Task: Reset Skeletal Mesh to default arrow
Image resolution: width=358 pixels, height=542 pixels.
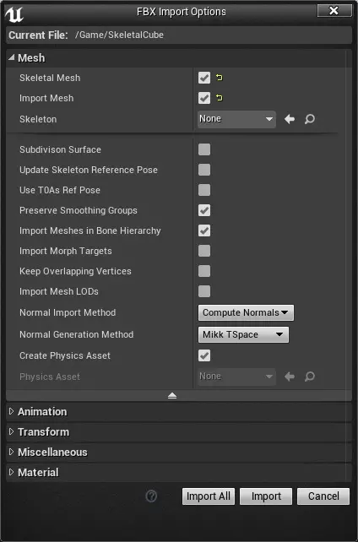Action: point(220,78)
